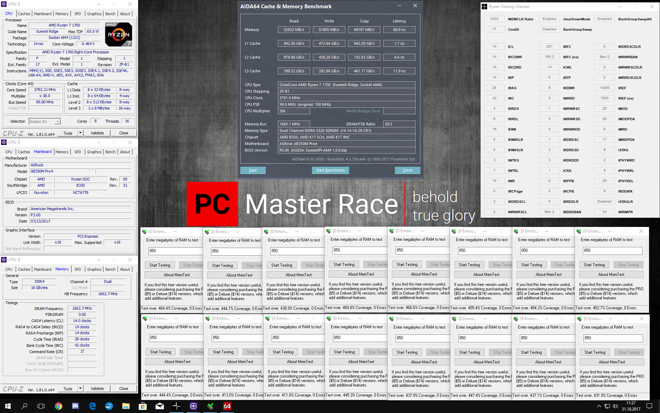The image size is (660, 413).
Task: Switch to SPD tab in the CPU-Z Processor window
Action: click(78, 14)
